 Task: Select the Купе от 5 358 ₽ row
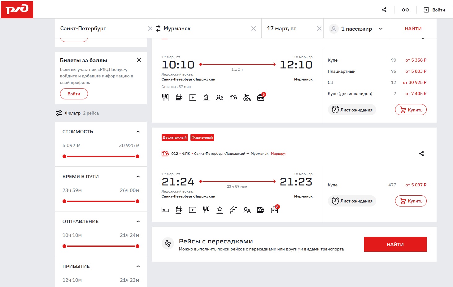[377, 60]
